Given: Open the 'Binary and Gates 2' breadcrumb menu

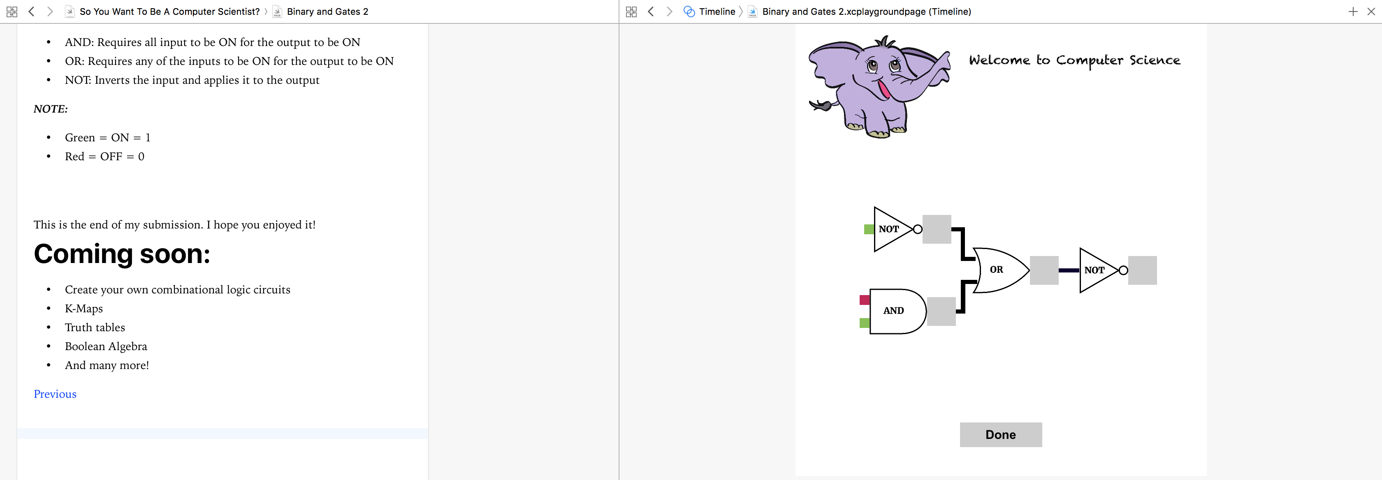Looking at the screenshot, I should tap(327, 11).
